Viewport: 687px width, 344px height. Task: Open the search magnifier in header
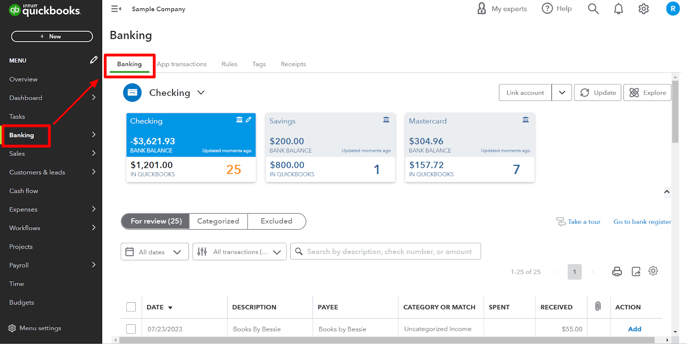593,9
